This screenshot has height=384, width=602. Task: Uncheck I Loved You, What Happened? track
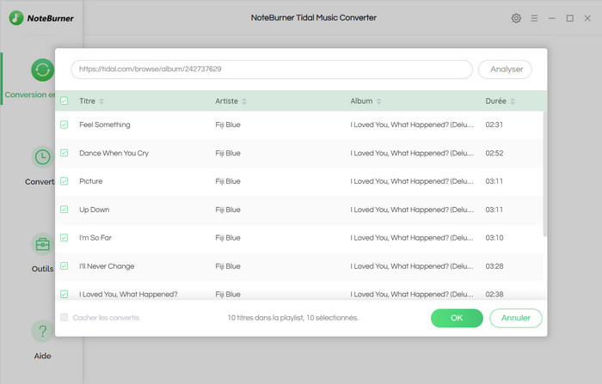pyautogui.click(x=64, y=295)
